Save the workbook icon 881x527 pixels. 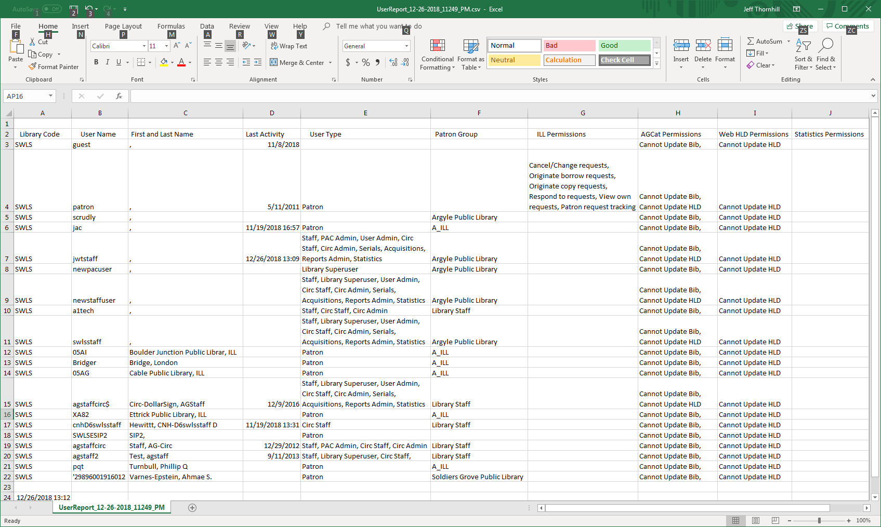click(x=74, y=9)
